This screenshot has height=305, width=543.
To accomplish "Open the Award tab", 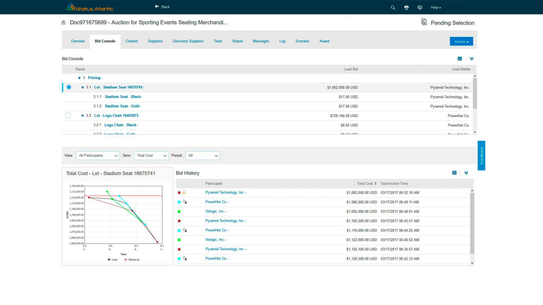I will pos(324,41).
